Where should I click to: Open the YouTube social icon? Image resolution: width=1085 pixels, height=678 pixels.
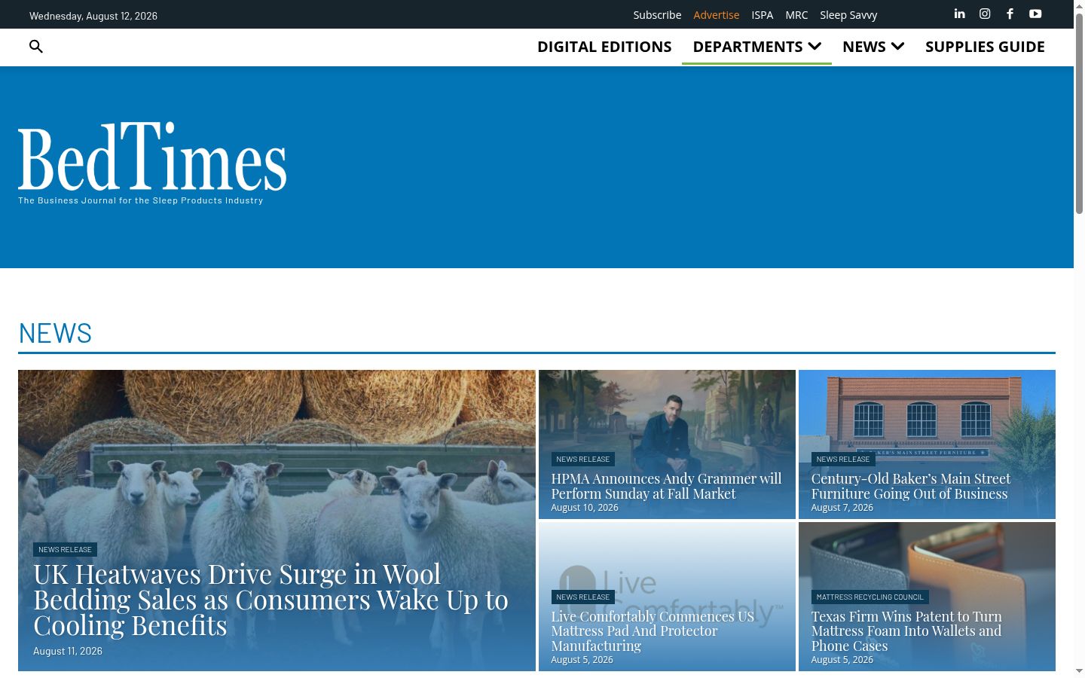(1035, 14)
